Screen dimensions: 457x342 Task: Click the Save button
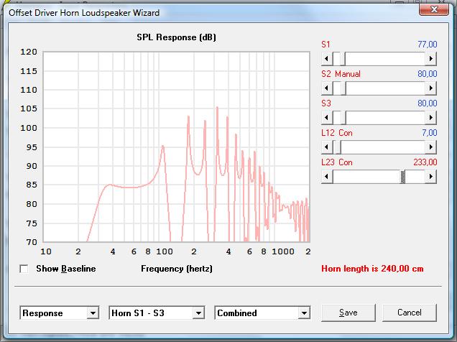348,313
